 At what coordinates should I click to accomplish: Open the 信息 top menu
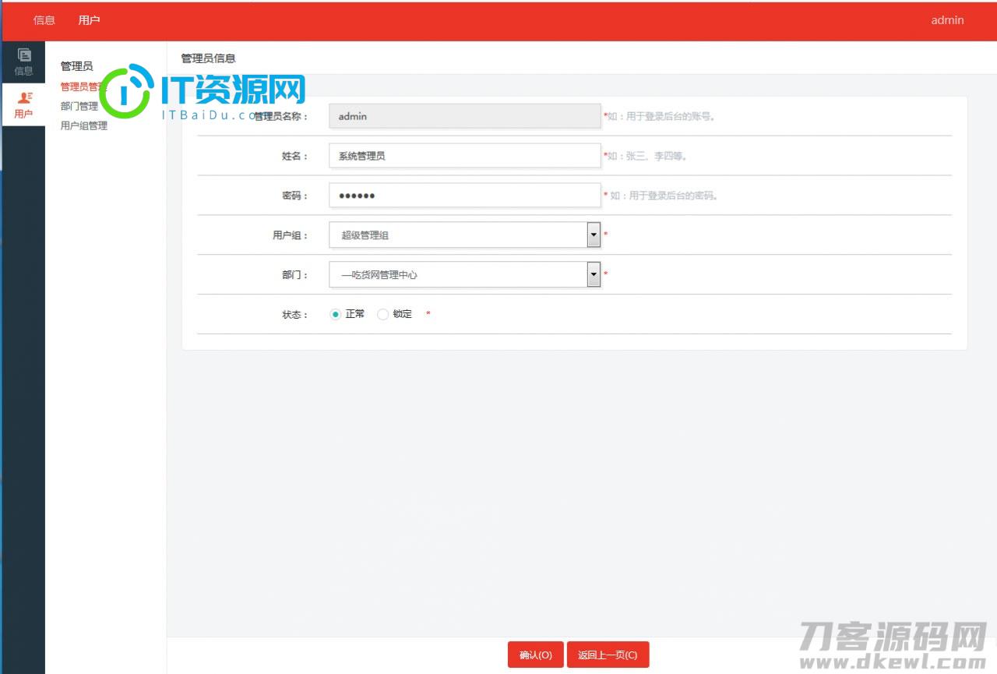coord(44,20)
